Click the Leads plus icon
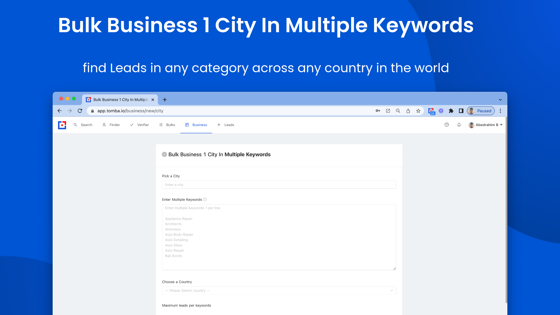560x315 pixels. [219, 125]
